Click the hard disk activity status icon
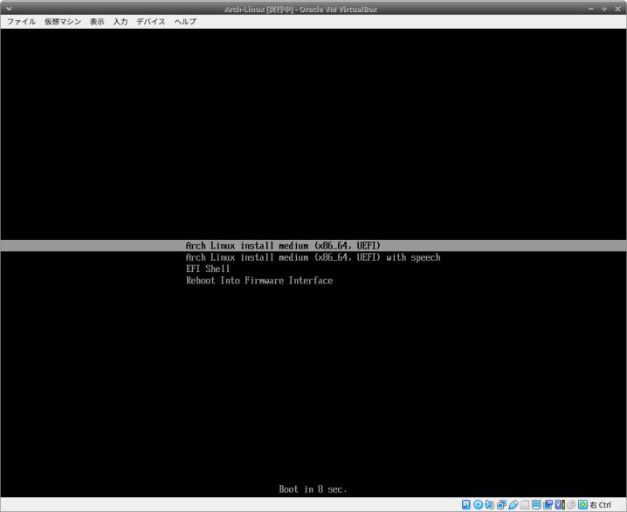This screenshot has height=512, width=627. click(x=465, y=504)
